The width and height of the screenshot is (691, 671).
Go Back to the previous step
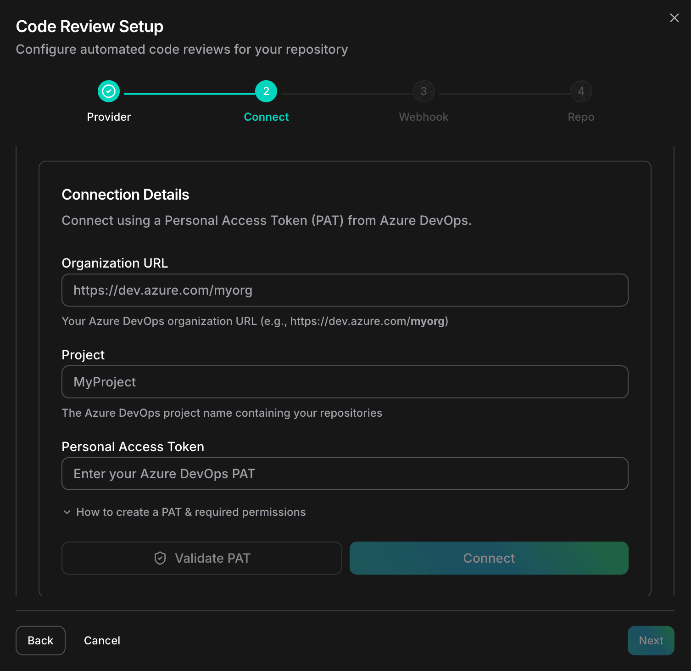tap(40, 640)
